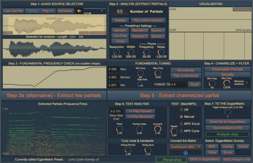Click the Min fundamental value 207

(114, 85)
